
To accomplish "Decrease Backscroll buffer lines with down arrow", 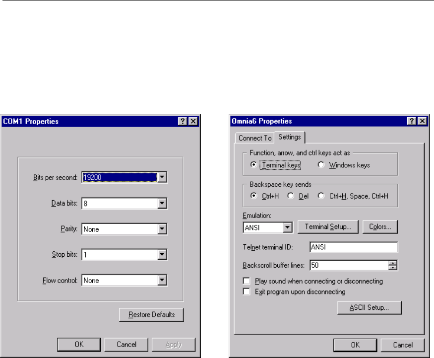I will [x=393, y=268].
